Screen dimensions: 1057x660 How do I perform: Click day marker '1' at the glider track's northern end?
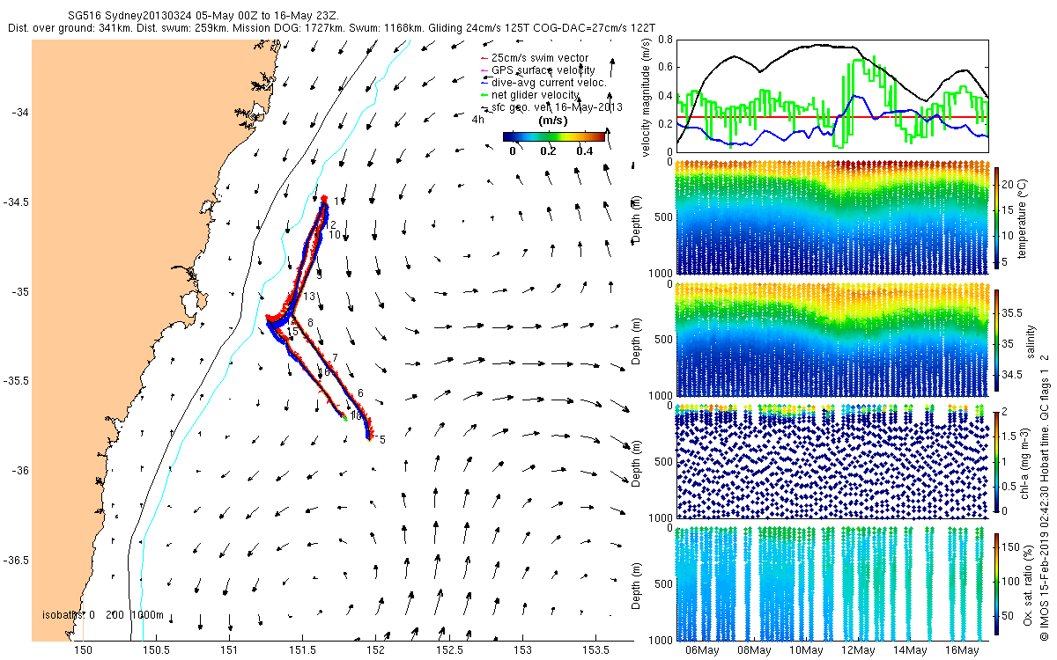coord(336,202)
